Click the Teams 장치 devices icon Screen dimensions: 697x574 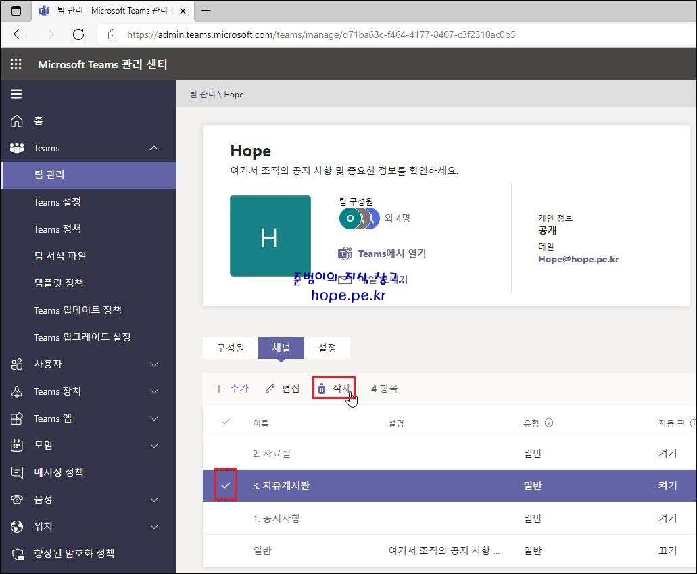click(17, 391)
